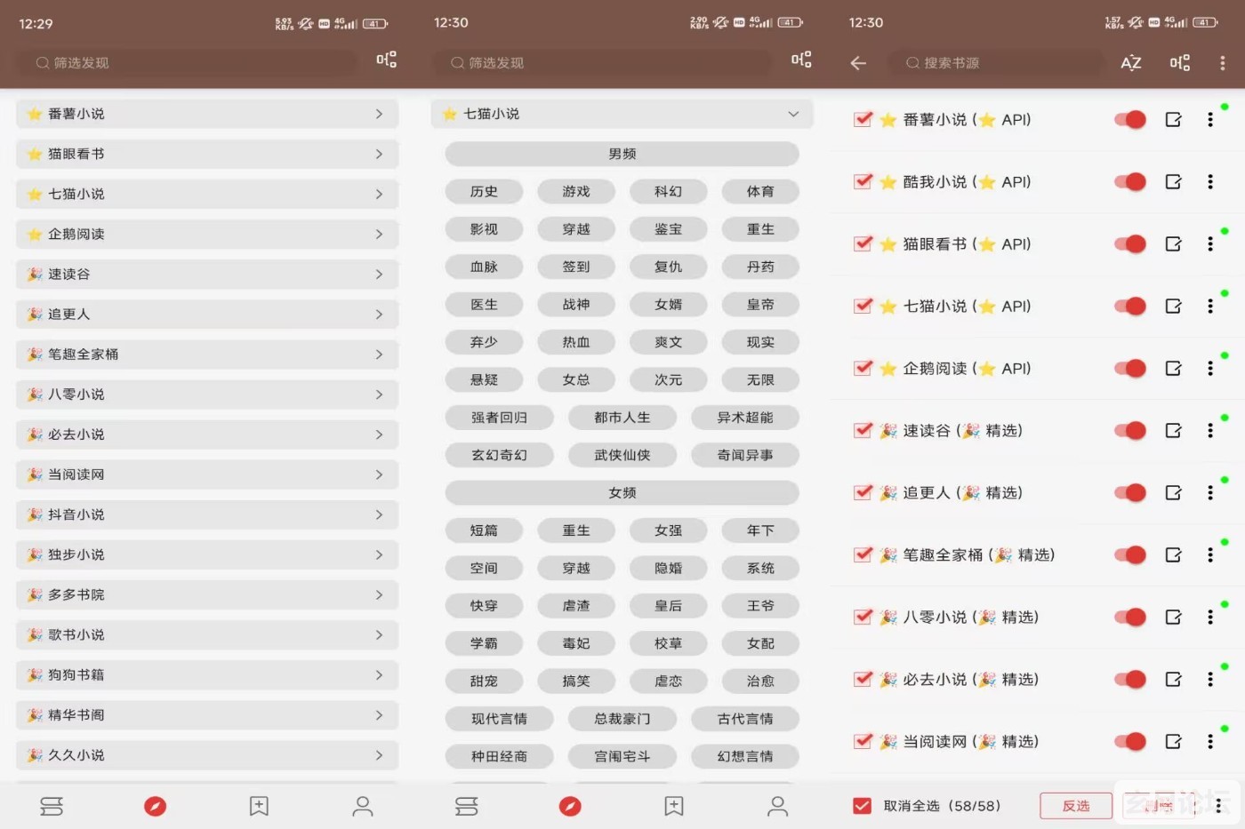Image resolution: width=1245 pixels, height=829 pixels.
Task: Collapse the expanded 七猫小说 category header
Action: pos(622,114)
